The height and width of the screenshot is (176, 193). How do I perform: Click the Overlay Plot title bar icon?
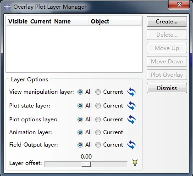click(x=7, y=7)
